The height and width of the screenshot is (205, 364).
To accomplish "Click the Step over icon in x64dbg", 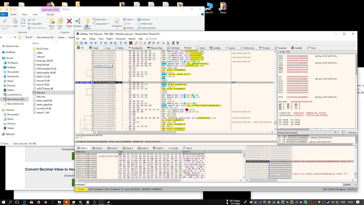I will [106, 43].
